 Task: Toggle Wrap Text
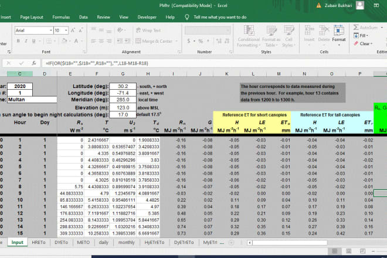(x=148, y=30)
